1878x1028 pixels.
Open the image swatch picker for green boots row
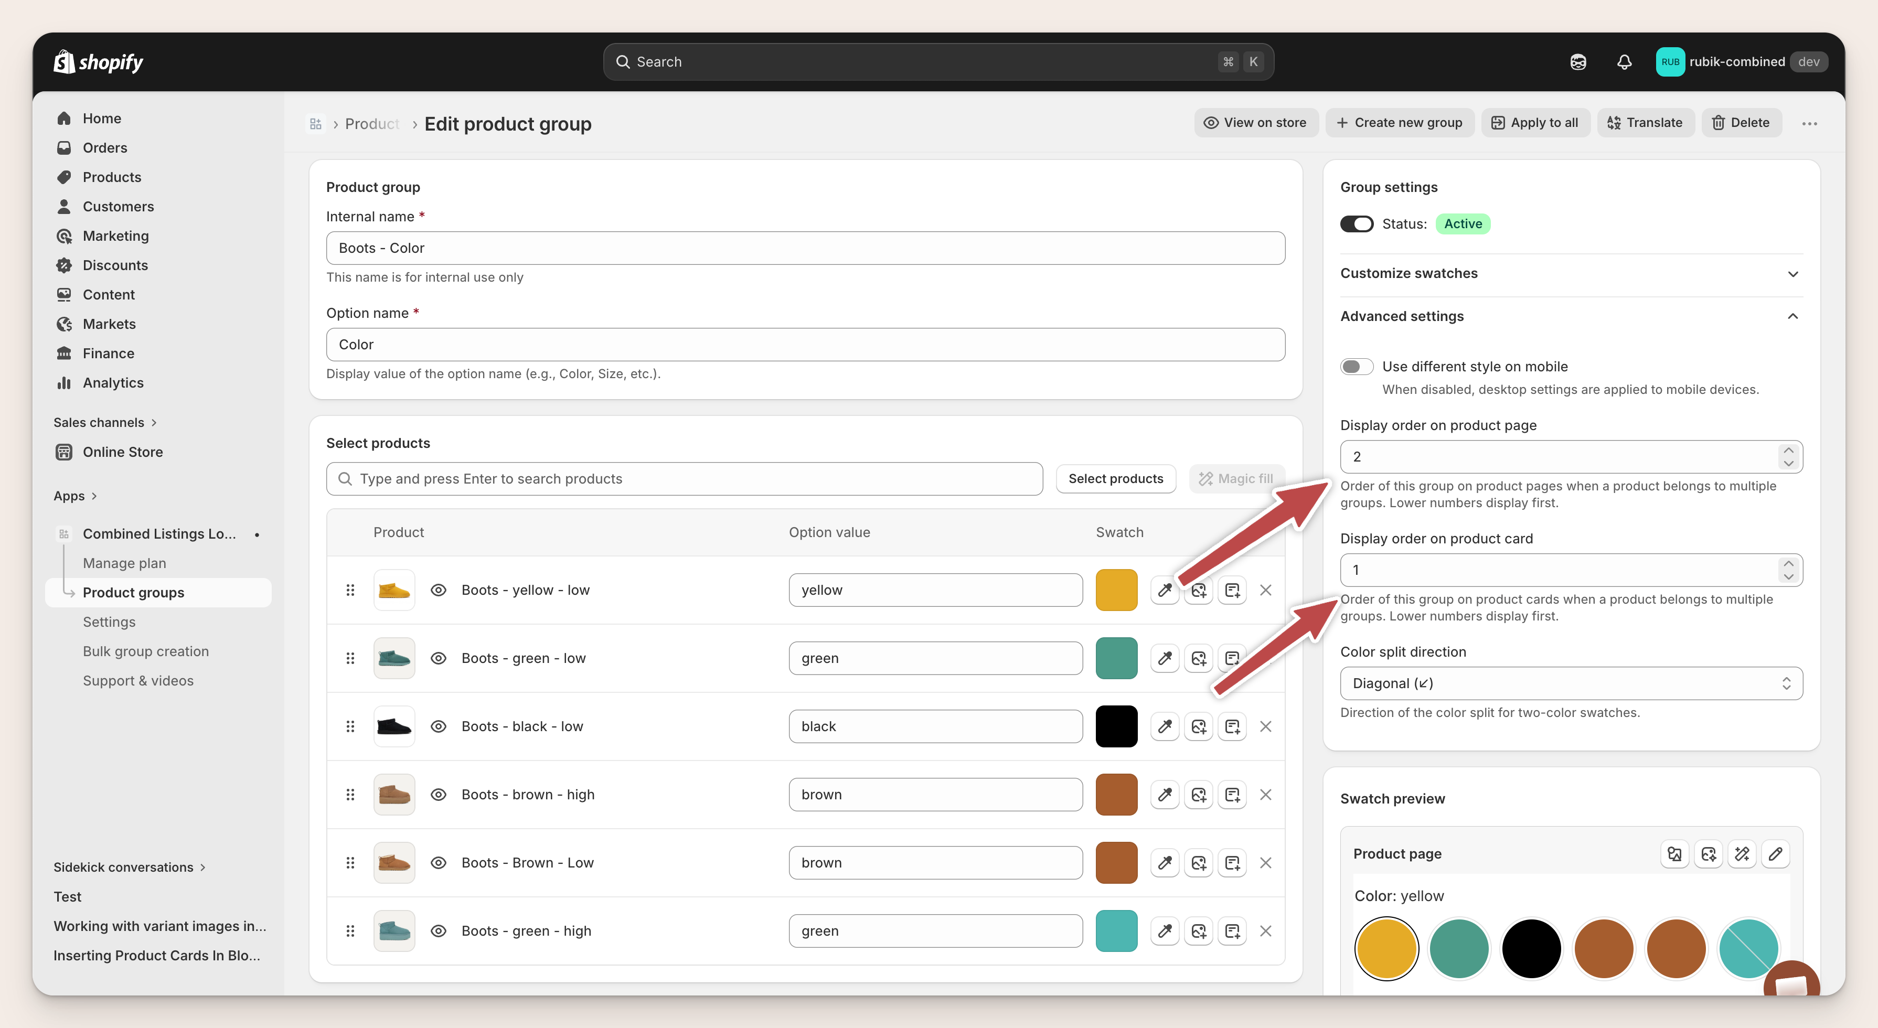tap(1199, 658)
